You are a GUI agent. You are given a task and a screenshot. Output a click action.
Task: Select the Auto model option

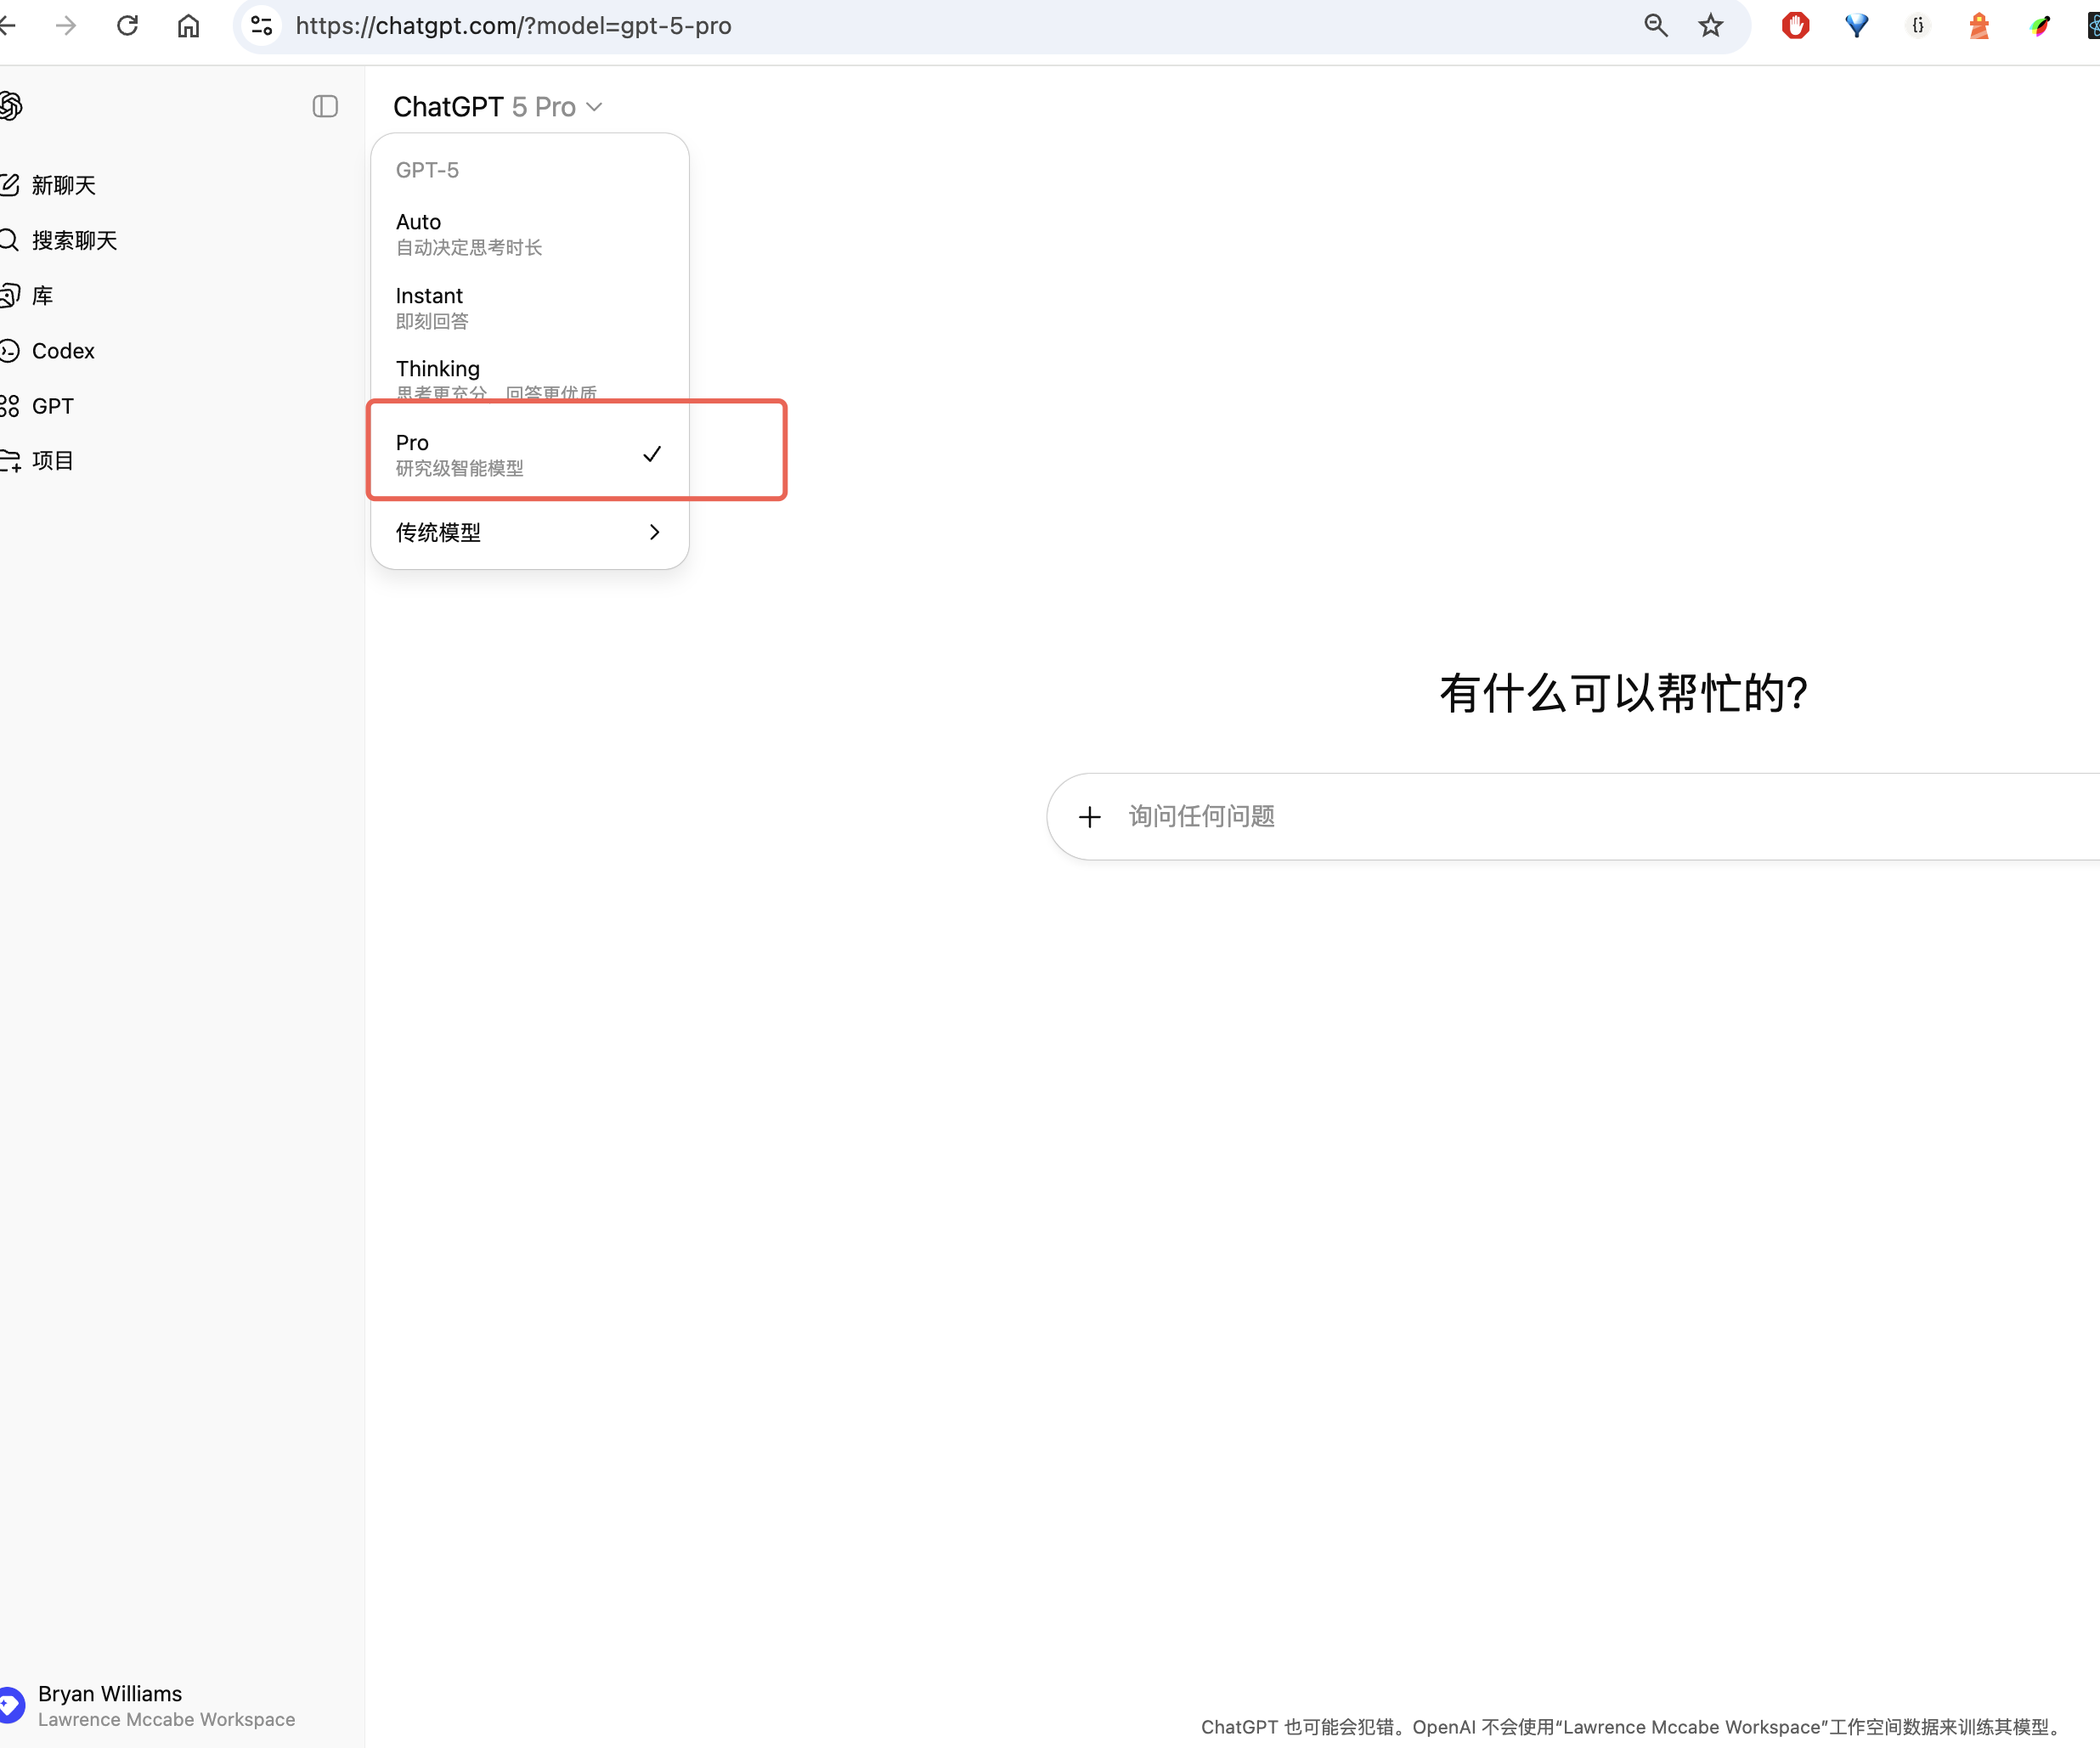click(x=528, y=233)
